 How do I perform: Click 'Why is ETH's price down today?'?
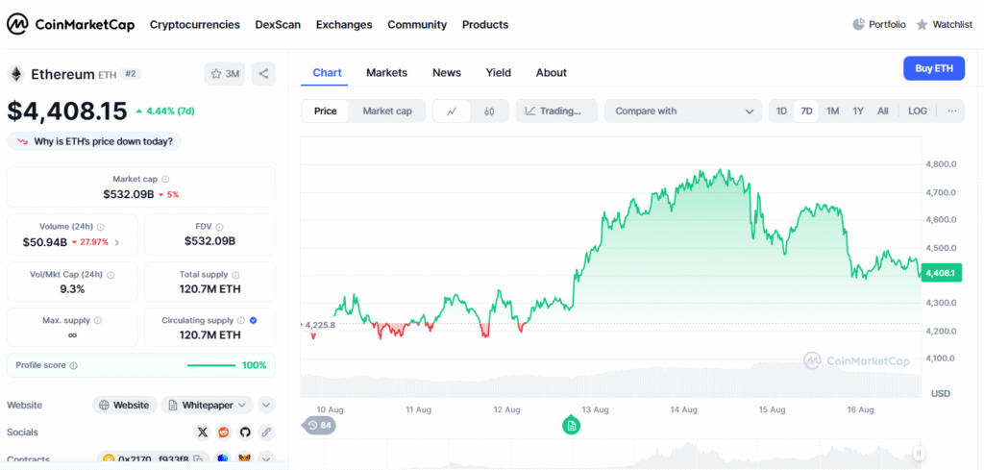[94, 141]
